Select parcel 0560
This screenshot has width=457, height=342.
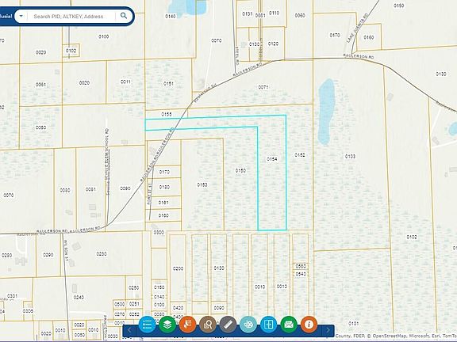[x=301, y=266]
